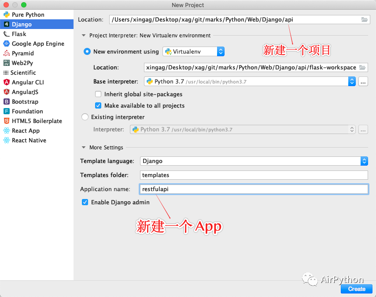Click the Angular CLI icon
376x297 pixels.
[x=7, y=82]
